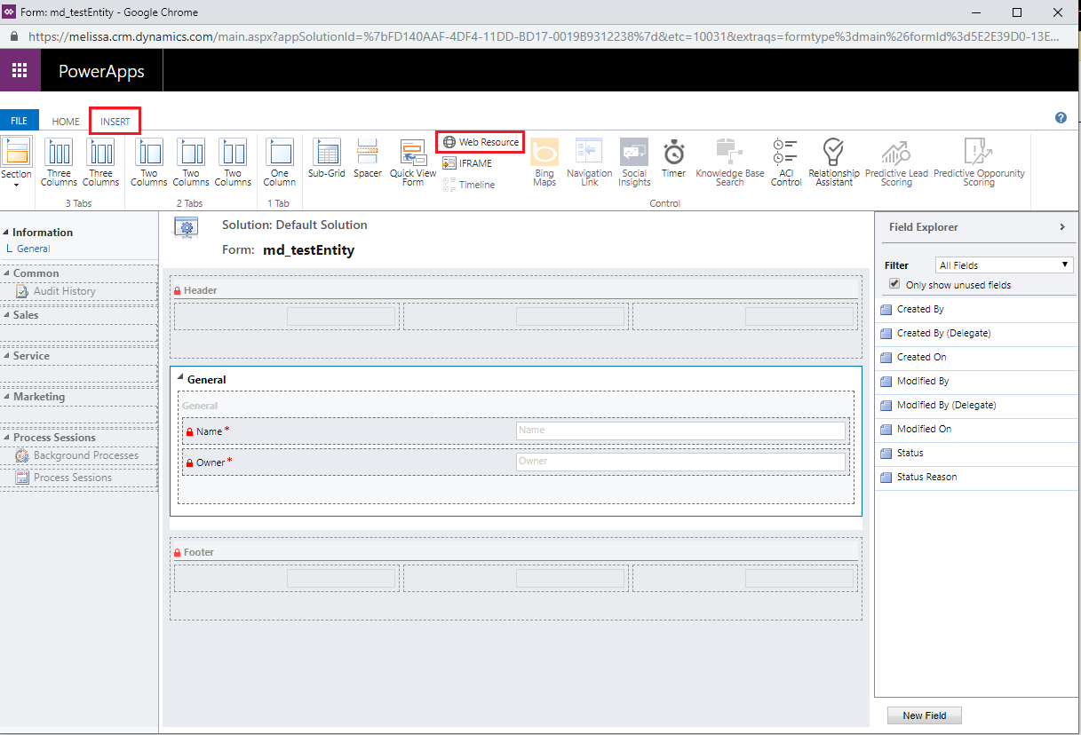
Task: Click the New Field button
Action: [x=925, y=715]
